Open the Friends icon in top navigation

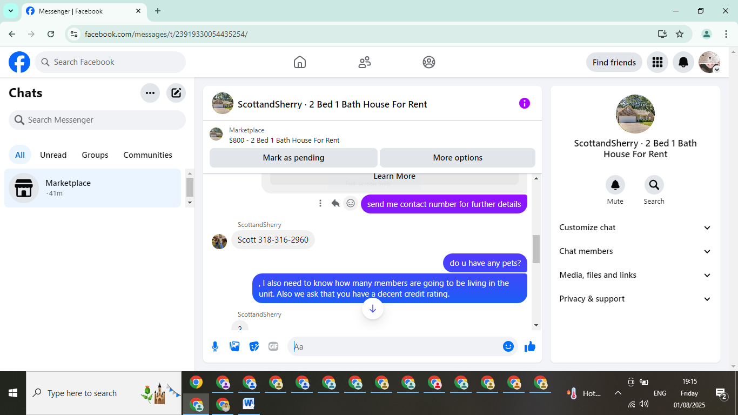pyautogui.click(x=365, y=62)
